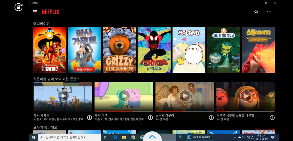
Task: Click the IME language indicator A
Action: click(252, 137)
